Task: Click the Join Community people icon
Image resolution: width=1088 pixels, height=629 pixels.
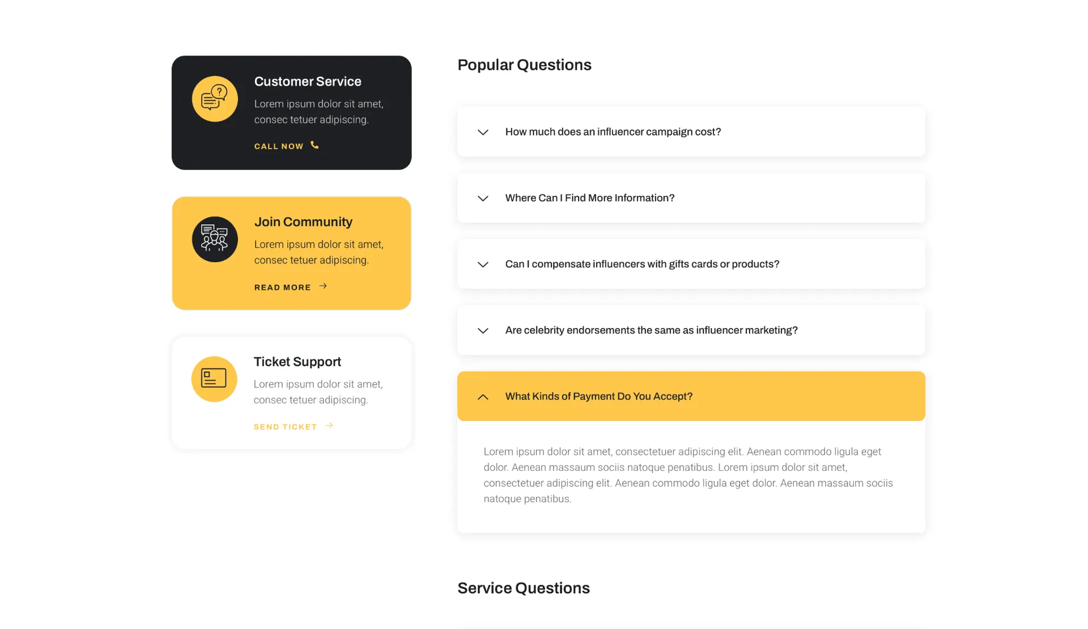Action: (x=214, y=239)
